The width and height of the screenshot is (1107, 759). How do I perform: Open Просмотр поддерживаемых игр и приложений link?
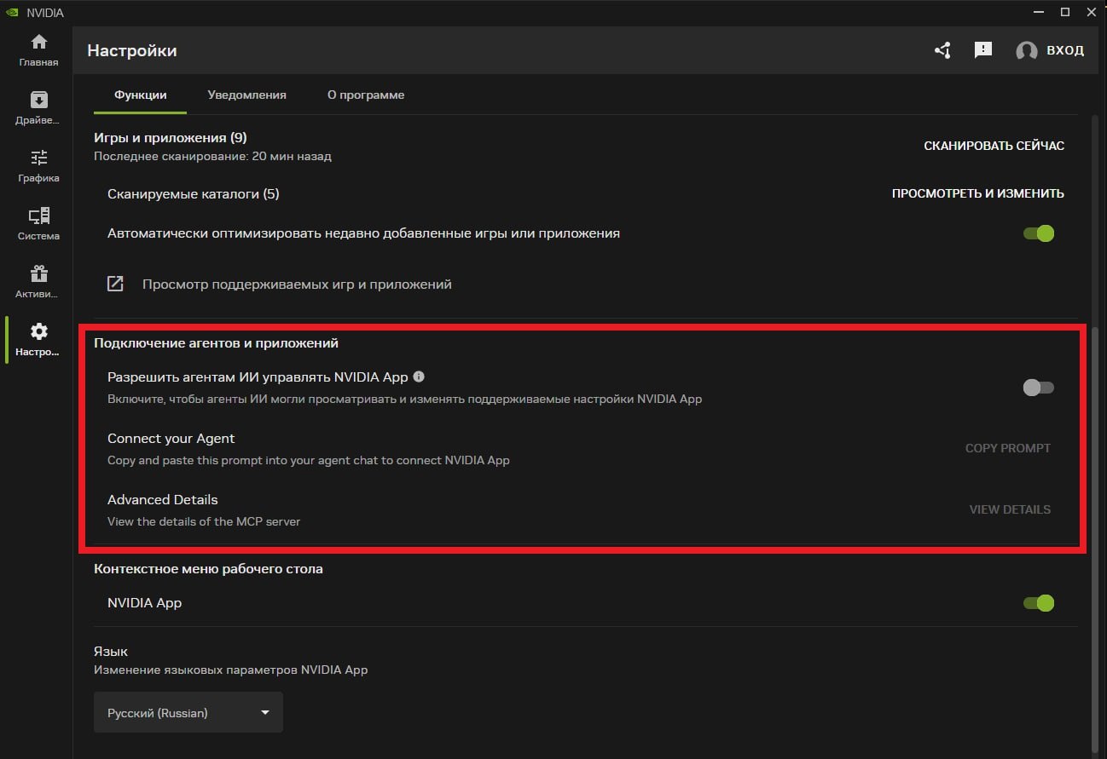[x=297, y=285]
